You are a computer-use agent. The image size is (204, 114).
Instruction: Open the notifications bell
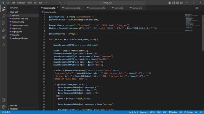click(200, 112)
